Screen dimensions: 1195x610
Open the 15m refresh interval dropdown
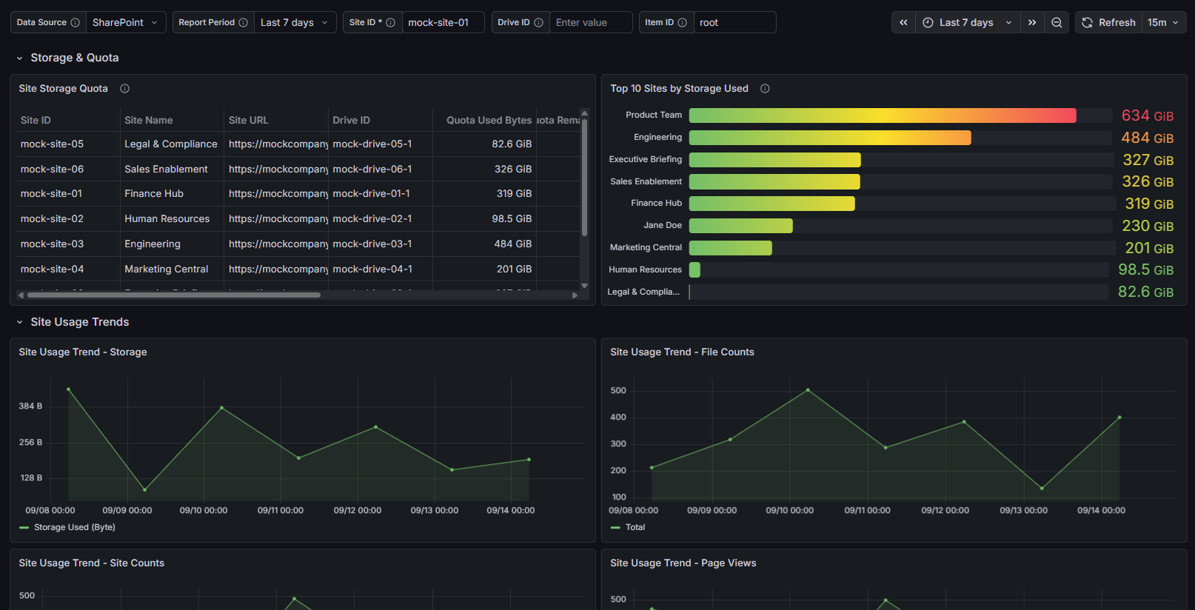click(x=1163, y=22)
